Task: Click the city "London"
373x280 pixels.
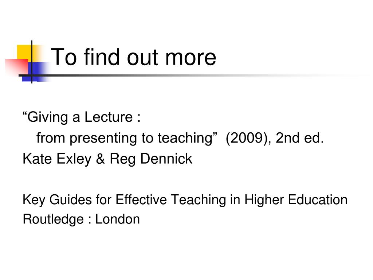Action: 118,219
